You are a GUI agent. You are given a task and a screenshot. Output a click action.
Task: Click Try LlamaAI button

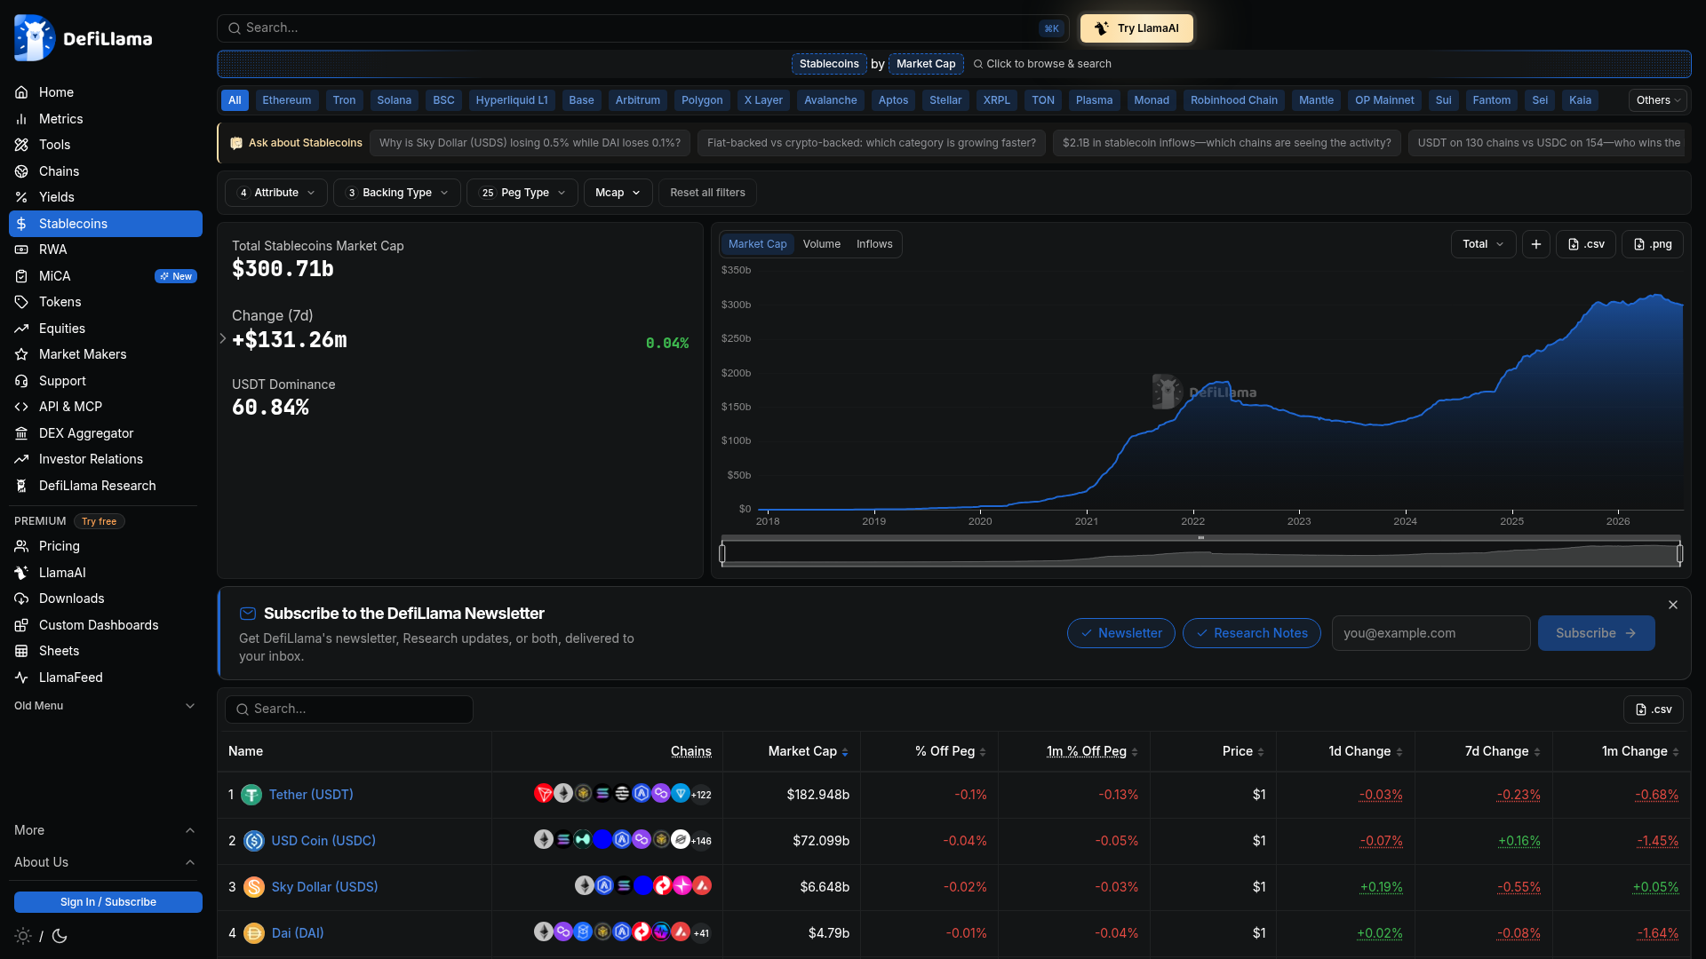point(1136,28)
